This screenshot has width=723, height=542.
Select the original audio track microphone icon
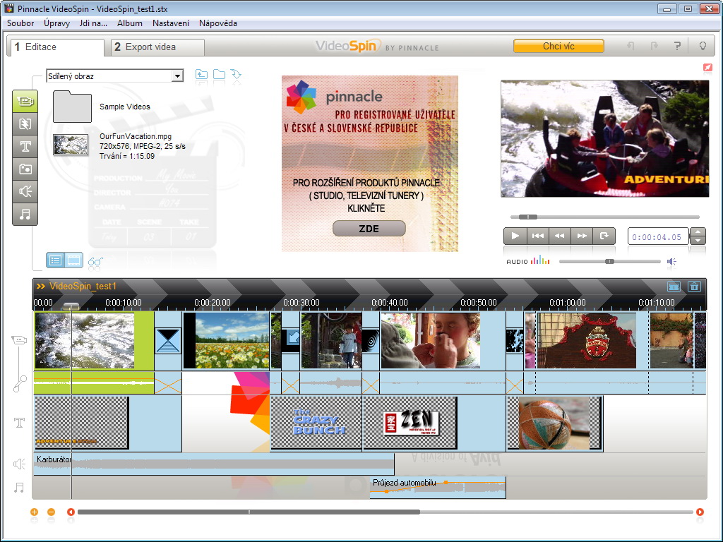click(x=19, y=383)
